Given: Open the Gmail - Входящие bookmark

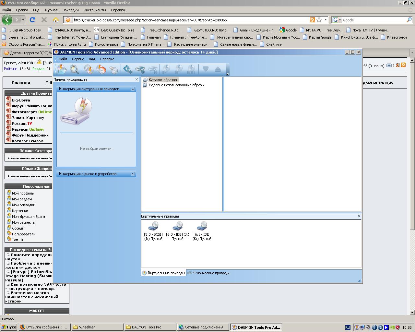Looking at the screenshot, I should tap(255, 30).
